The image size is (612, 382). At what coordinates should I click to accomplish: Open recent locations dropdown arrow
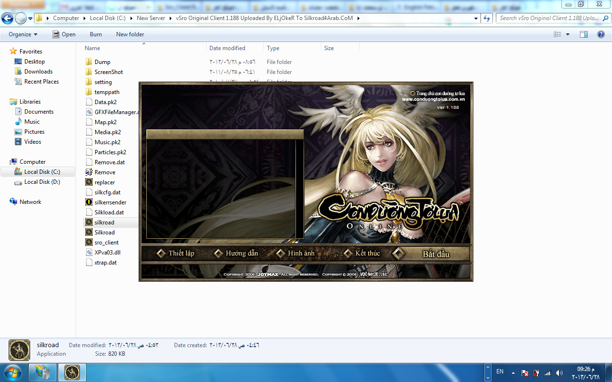(30, 19)
